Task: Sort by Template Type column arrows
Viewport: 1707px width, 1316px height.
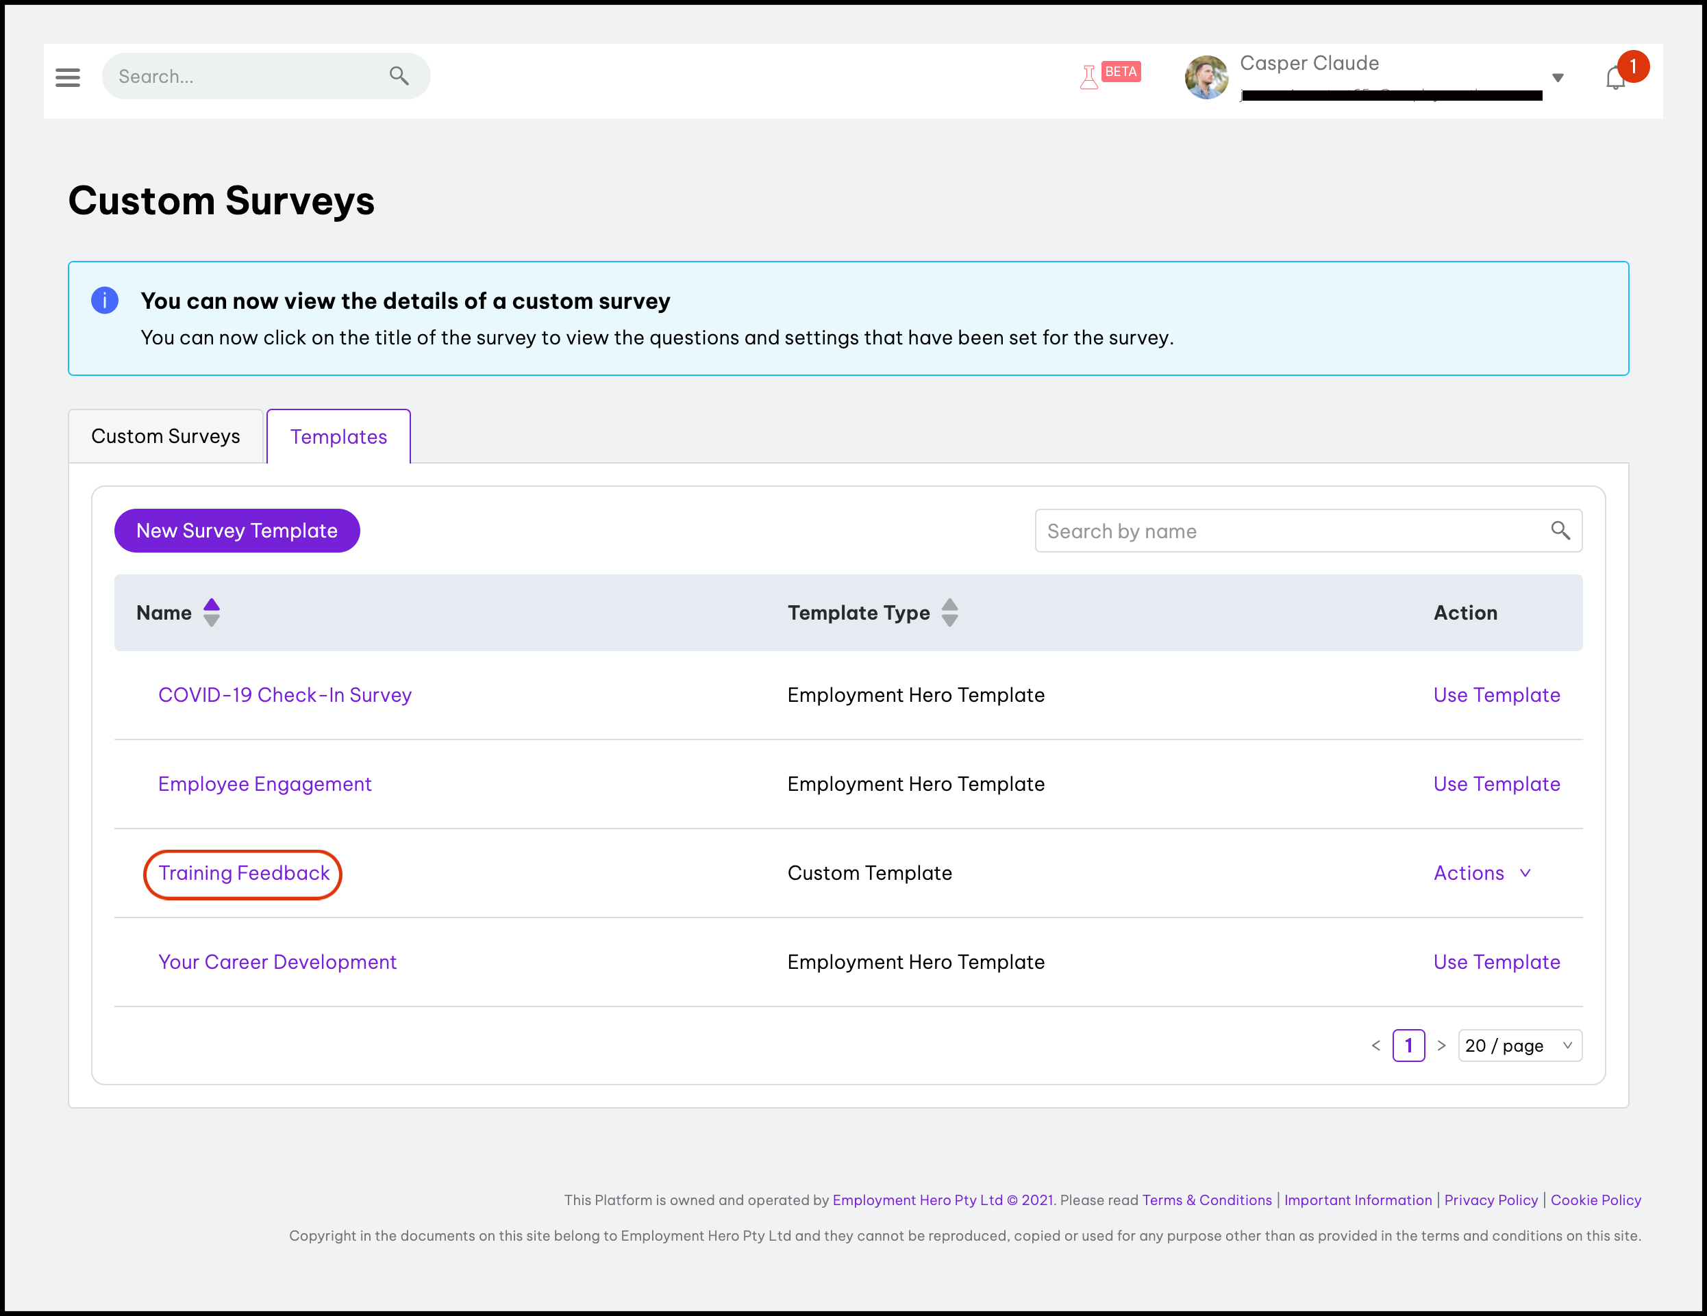Action: tap(949, 612)
